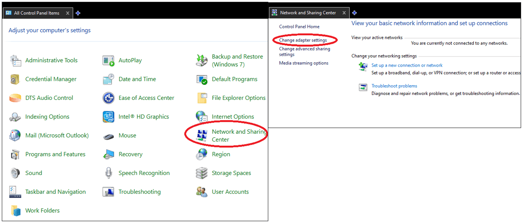This screenshot has height=223, width=526.
Task: Open the Default Programs link
Action: (234, 79)
